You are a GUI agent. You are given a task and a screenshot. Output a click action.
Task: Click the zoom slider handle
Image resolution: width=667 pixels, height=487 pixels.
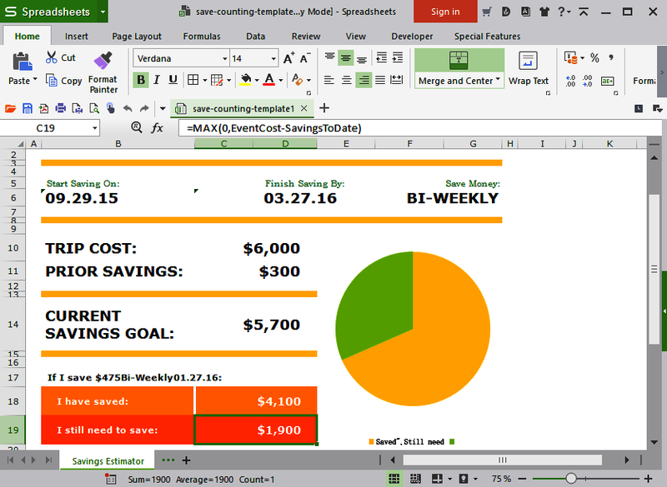[571, 478]
